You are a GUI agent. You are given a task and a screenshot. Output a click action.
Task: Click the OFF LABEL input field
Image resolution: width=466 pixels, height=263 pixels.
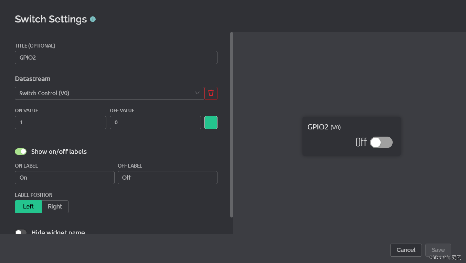168,178
